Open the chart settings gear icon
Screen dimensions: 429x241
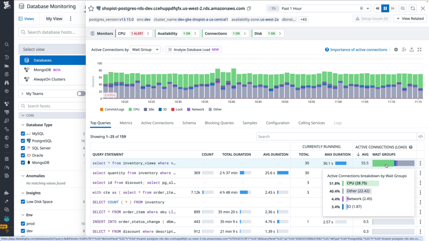click(x=395, y=49)
